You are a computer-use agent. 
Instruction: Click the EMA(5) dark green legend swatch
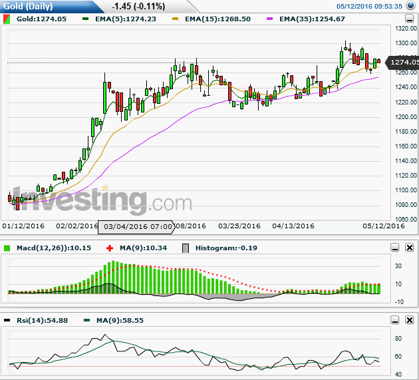click(x=86, y=19)
